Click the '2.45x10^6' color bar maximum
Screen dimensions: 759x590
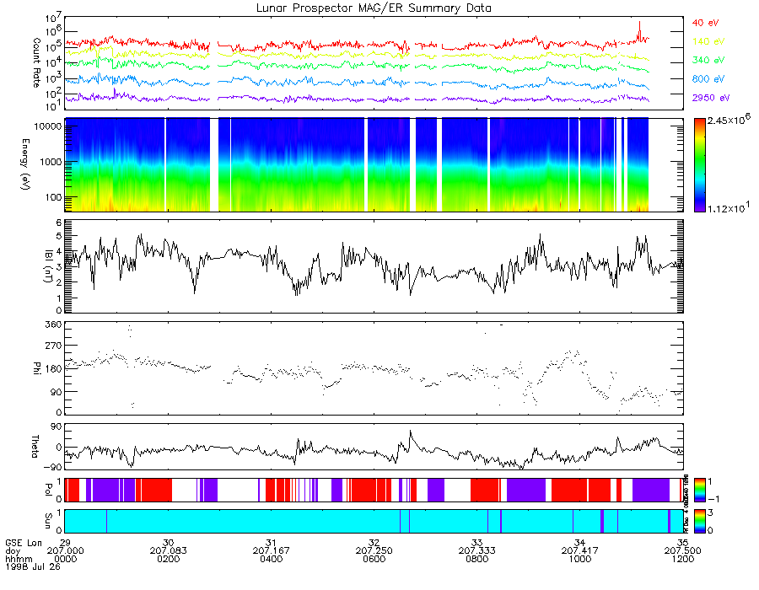point(729,120)
